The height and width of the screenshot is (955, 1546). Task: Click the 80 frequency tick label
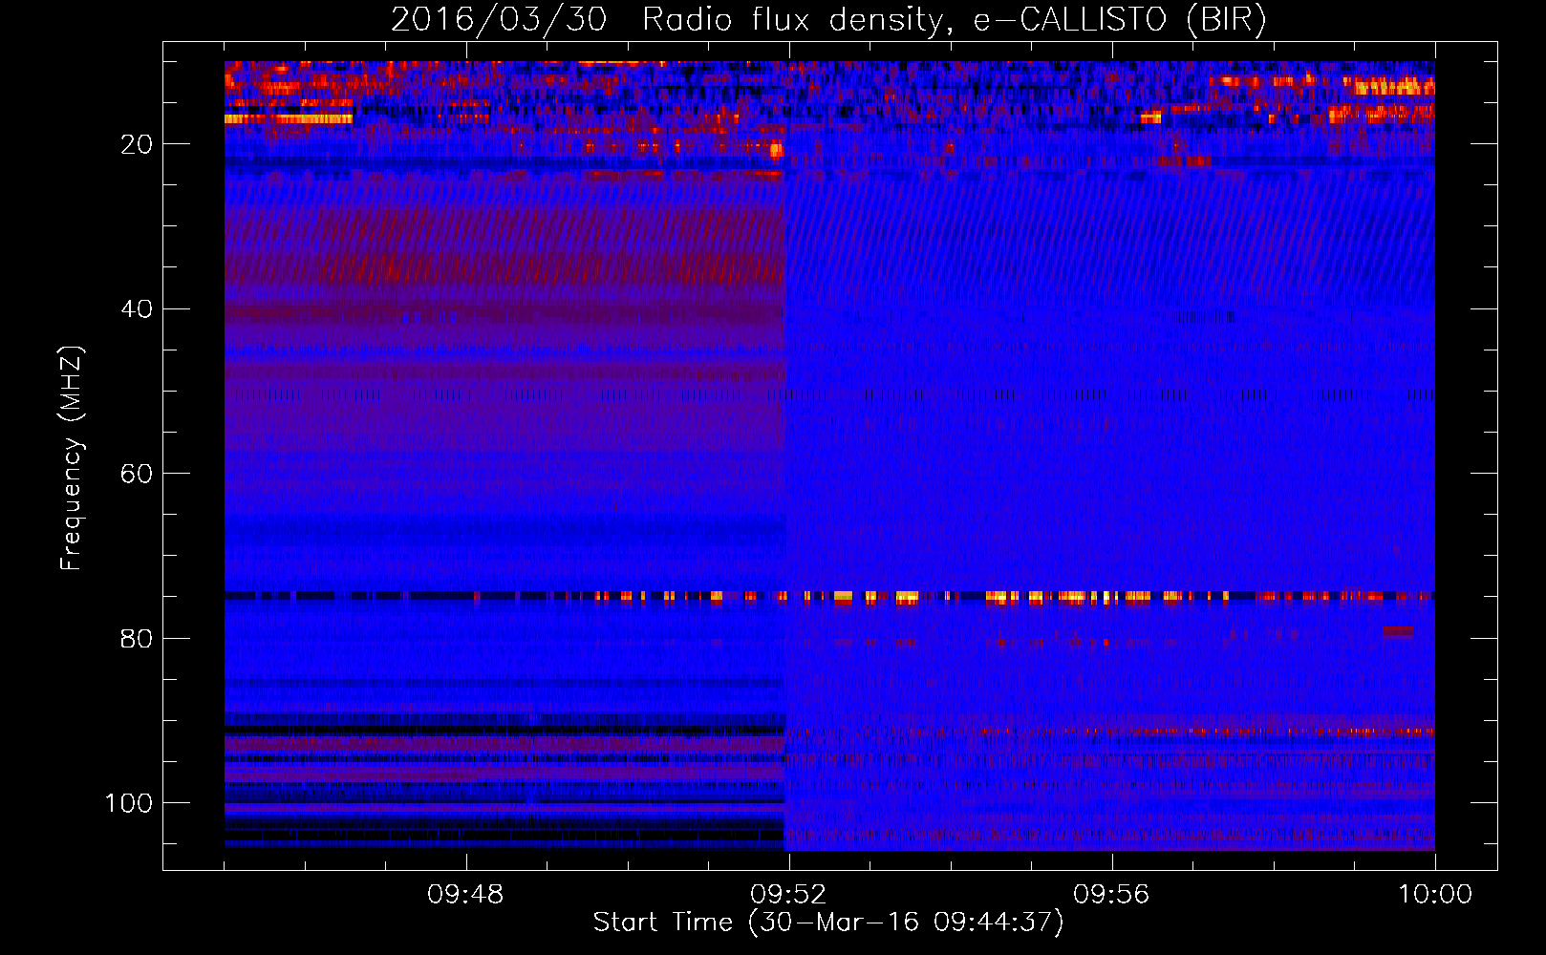click(137, 639)
